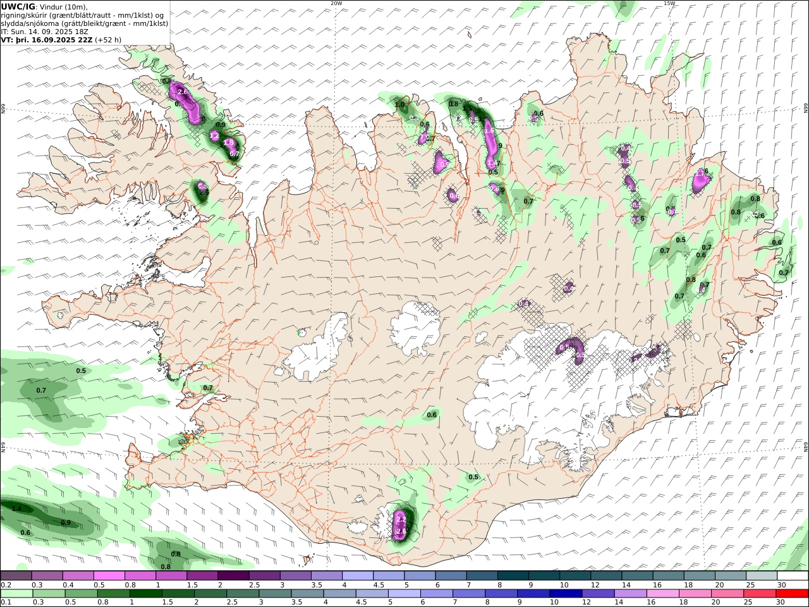Click the lower green swatch between 0.5 and 0.8
Viewport: 809px width, 607px height.
click(81, 593)
